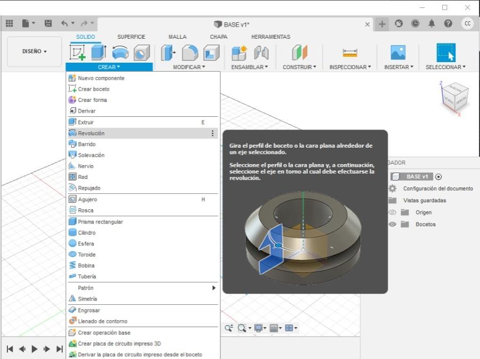This screenshot has width=480, height=359.
Task: Open the CONSTRUIR dropdown
Action: point(299,67)
